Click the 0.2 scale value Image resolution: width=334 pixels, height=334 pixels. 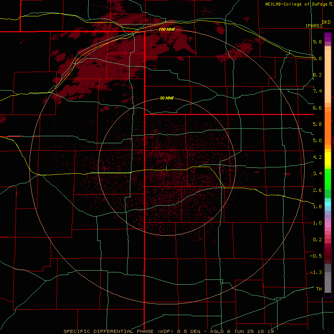[317, 240]
